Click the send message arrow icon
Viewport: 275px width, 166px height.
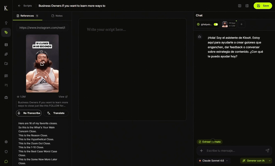267,151
